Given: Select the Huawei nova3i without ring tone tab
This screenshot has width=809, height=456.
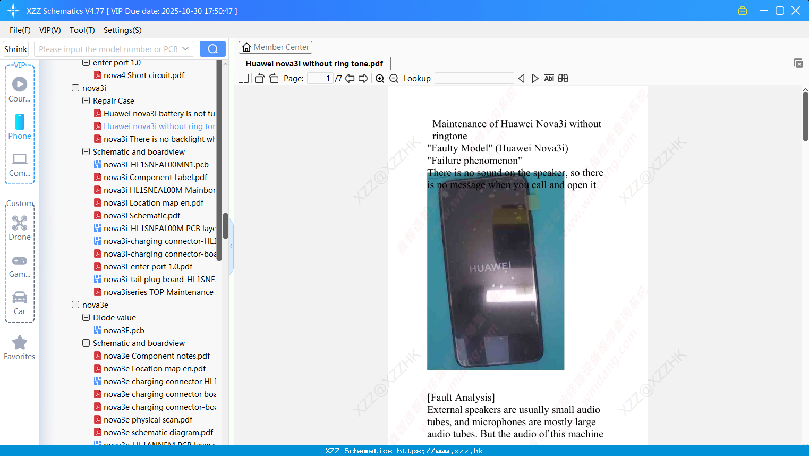Looking at the screenshot, I should click(314, 63).
